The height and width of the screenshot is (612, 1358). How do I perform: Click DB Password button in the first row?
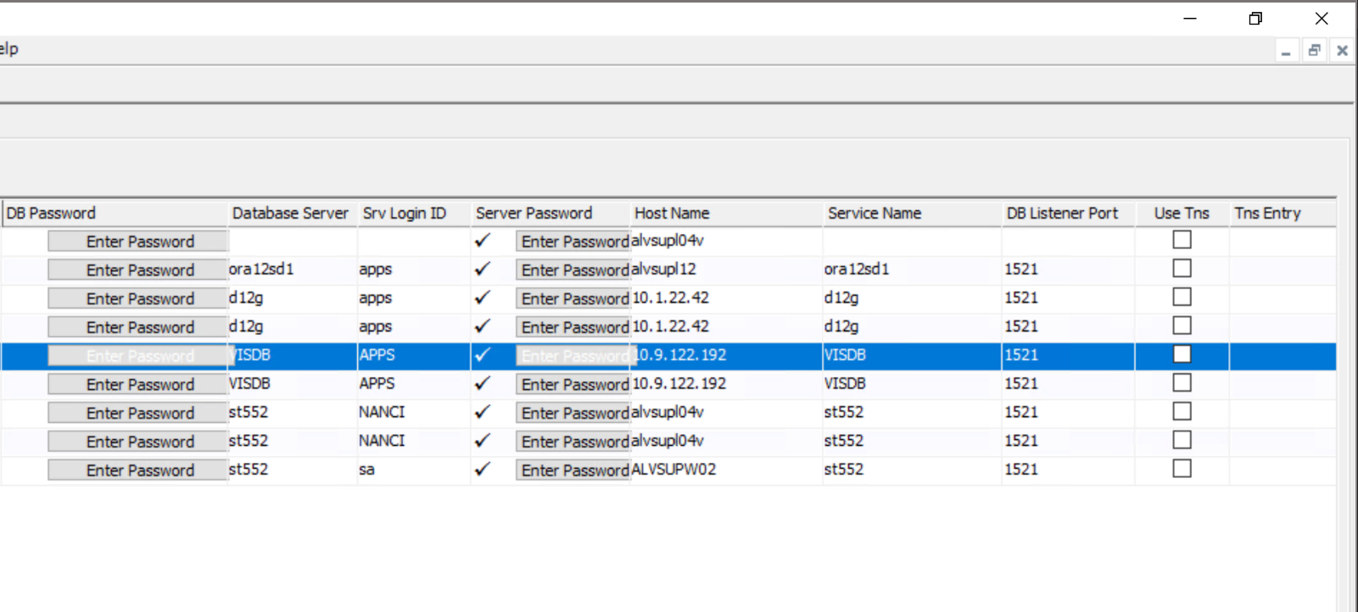pos(139,242)
